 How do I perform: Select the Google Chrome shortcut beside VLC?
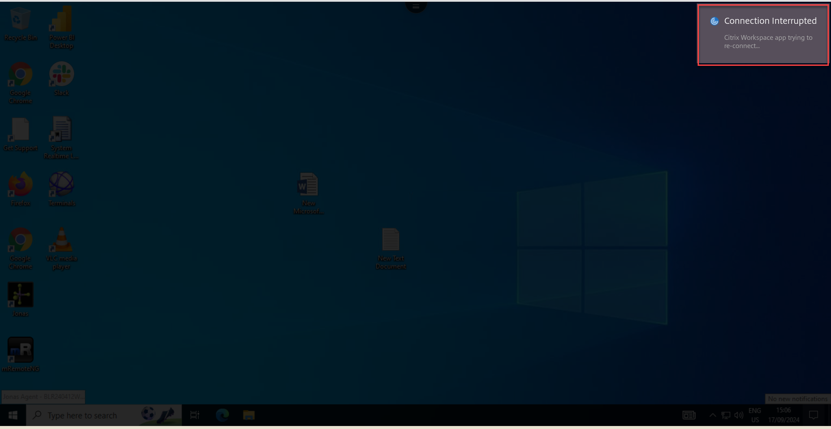(20, 248)
